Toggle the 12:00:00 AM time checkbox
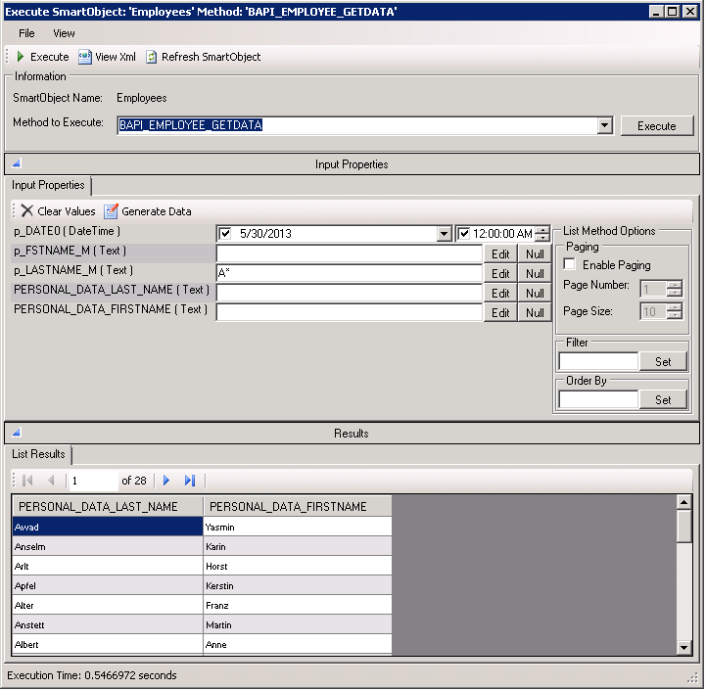Image resolution: width=706 pixels, height=690 pixels. coord(463,234)
